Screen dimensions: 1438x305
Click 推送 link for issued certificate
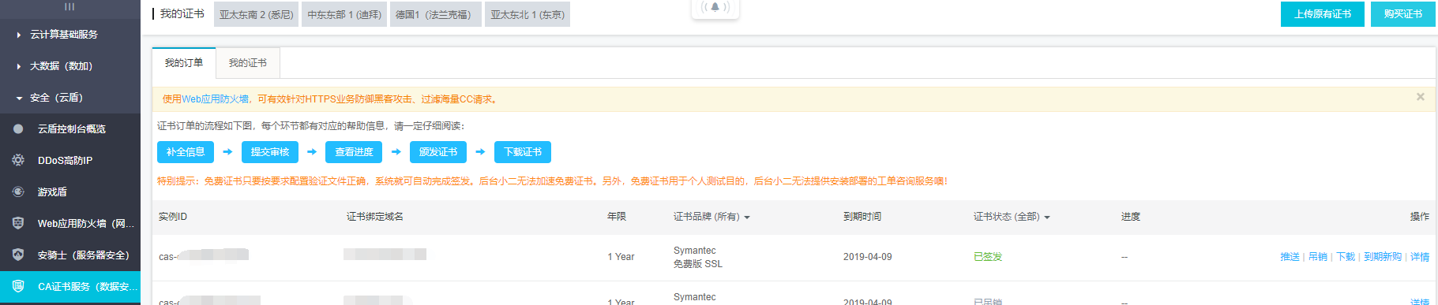[1290, 257]
